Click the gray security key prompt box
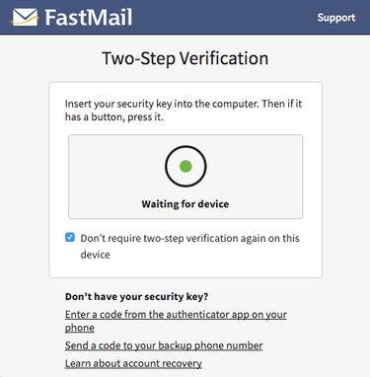Viewport: 370px width, 377px height. [x=185, y=177]
